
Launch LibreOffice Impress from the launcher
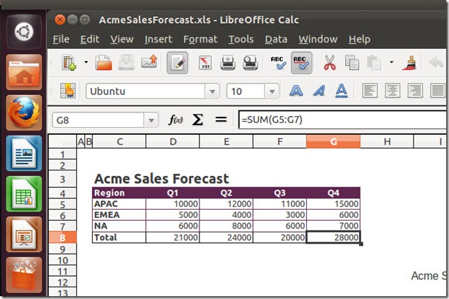24,235
